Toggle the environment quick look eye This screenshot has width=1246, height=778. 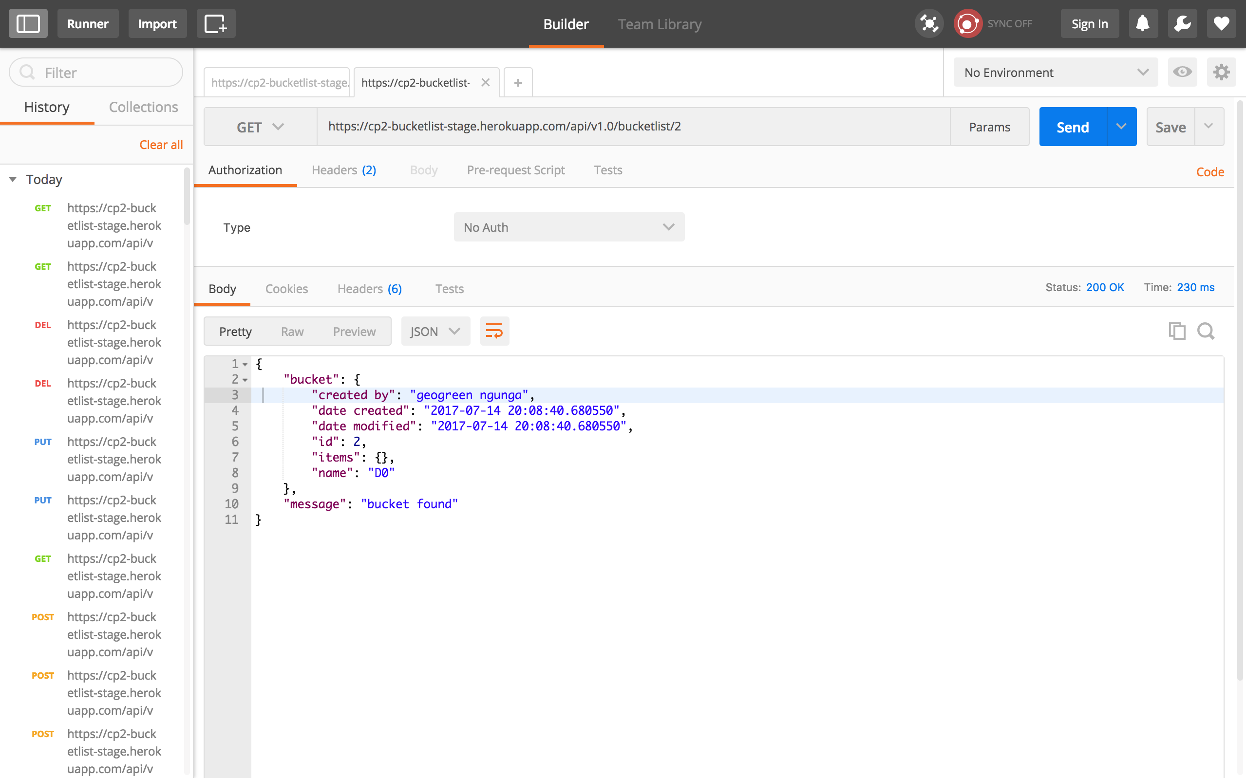click(1182, 72)
